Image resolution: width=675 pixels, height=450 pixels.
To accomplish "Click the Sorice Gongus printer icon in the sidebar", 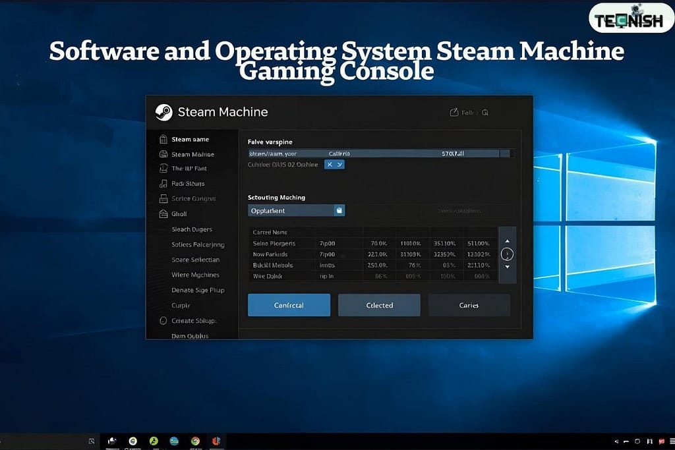I will [163, 198].
